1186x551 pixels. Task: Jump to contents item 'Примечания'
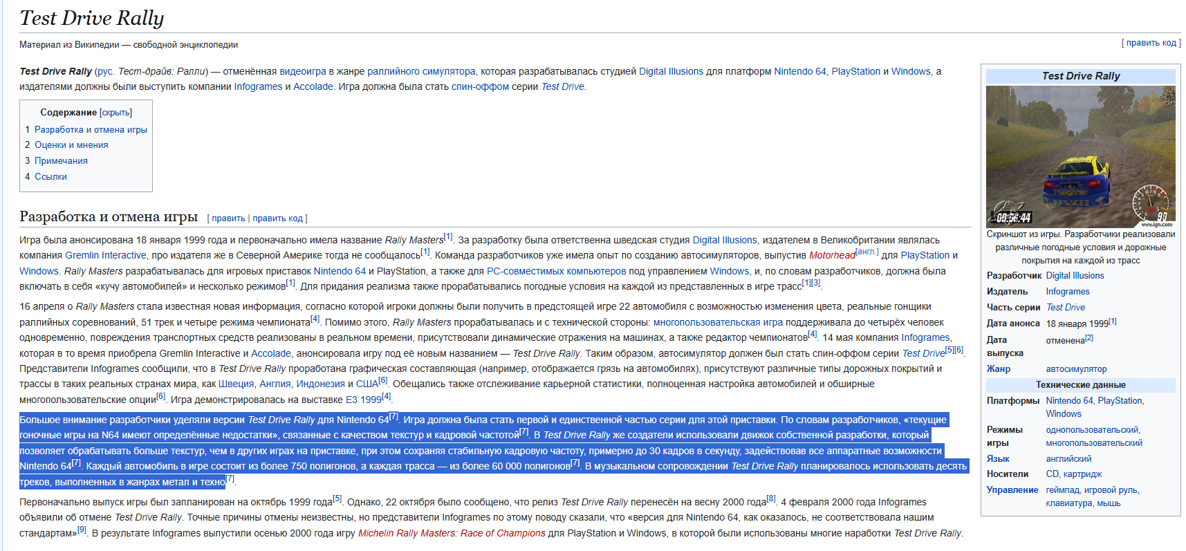61,160
